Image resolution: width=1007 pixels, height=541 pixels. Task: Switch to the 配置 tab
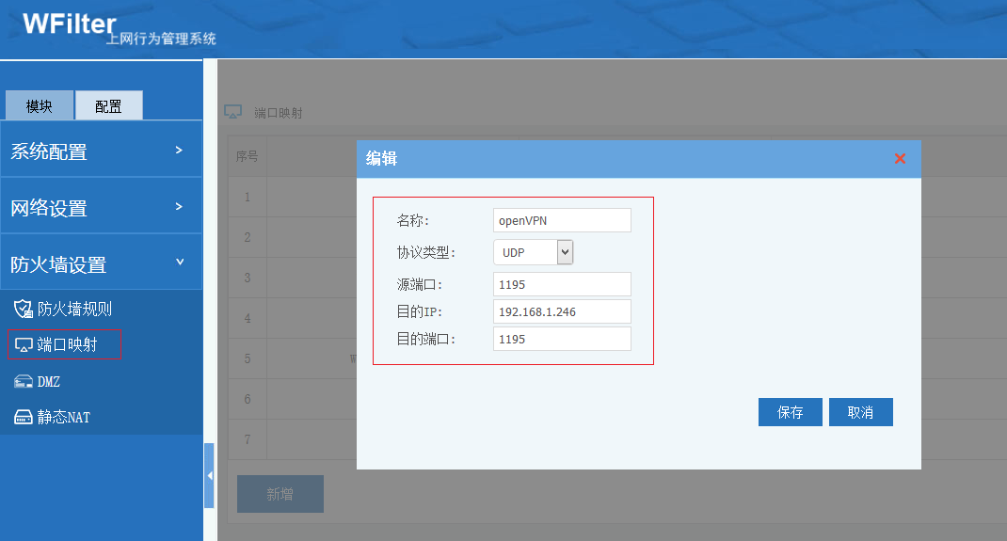[x=108, y=106]
